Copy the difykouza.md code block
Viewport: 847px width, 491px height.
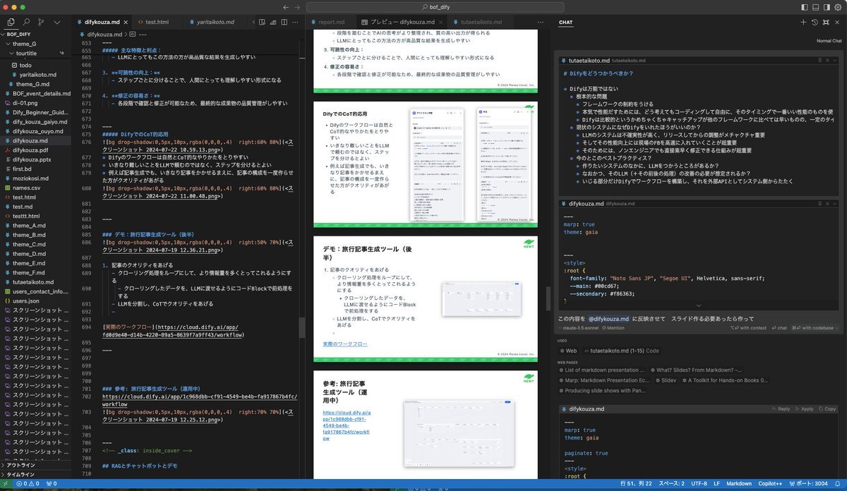pyautogui.click(x=827, y=409)
